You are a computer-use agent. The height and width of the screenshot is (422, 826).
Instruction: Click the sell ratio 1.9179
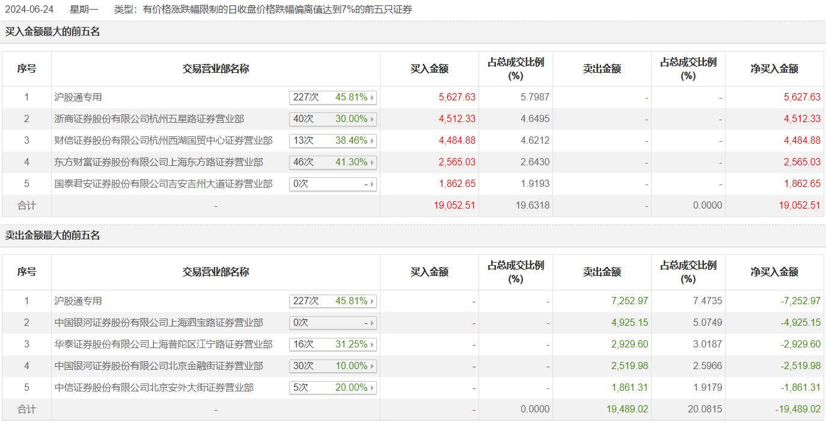point(708,388)
